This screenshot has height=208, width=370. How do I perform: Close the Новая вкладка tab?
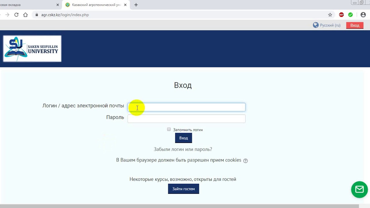pos(58,5)
